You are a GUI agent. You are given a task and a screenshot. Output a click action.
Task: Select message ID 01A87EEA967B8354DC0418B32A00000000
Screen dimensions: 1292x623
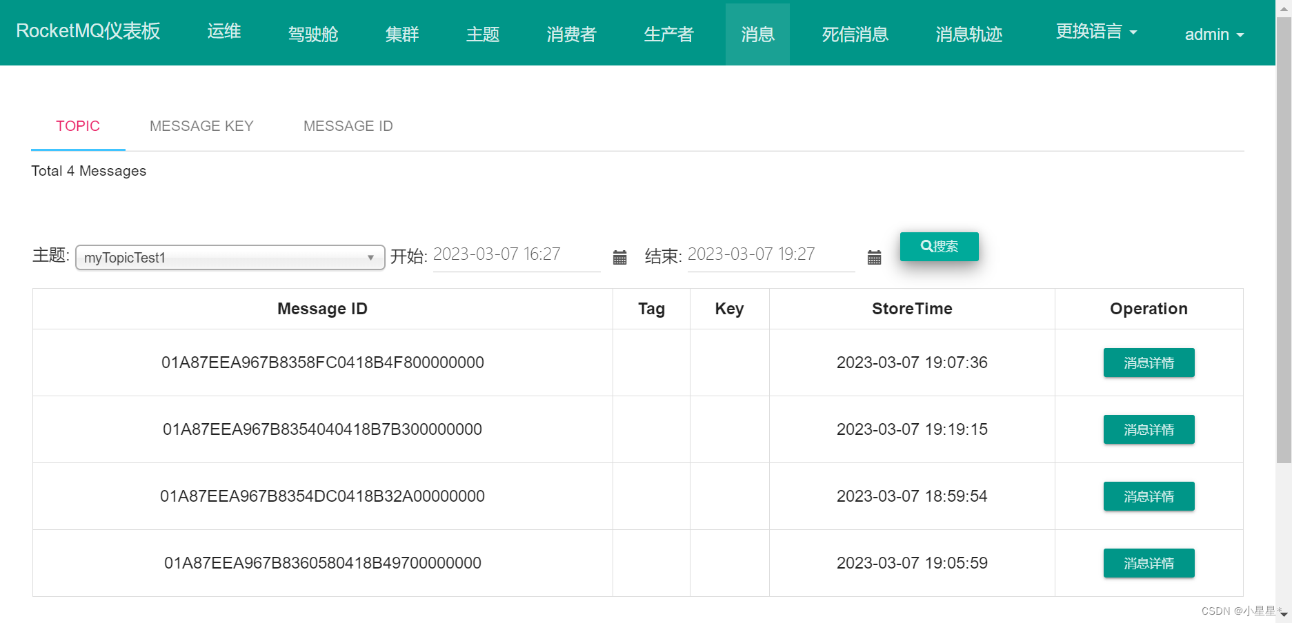pos(323,496)
